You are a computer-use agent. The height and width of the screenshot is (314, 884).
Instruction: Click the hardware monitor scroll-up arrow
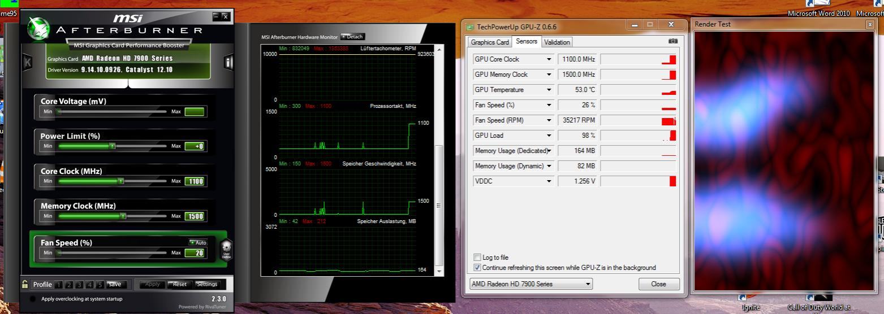[x=439, y=50]
